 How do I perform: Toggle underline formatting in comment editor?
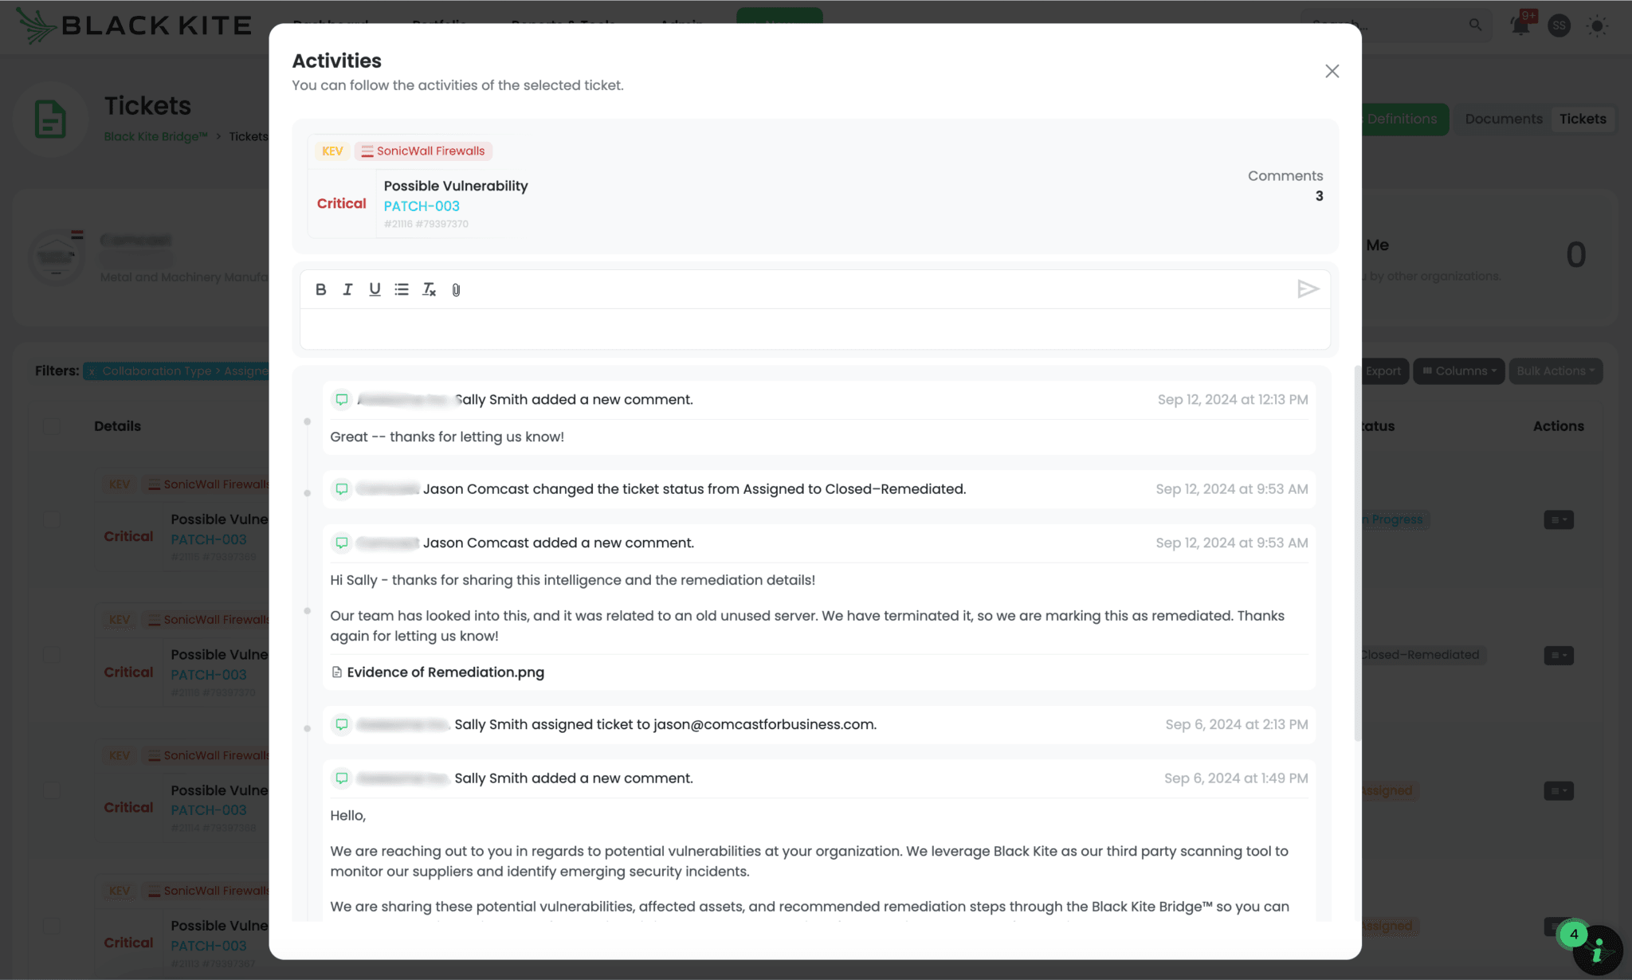(x=375, y=289)
